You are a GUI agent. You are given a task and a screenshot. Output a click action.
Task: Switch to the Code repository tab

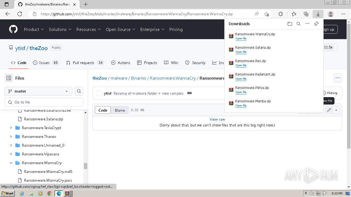19,63
